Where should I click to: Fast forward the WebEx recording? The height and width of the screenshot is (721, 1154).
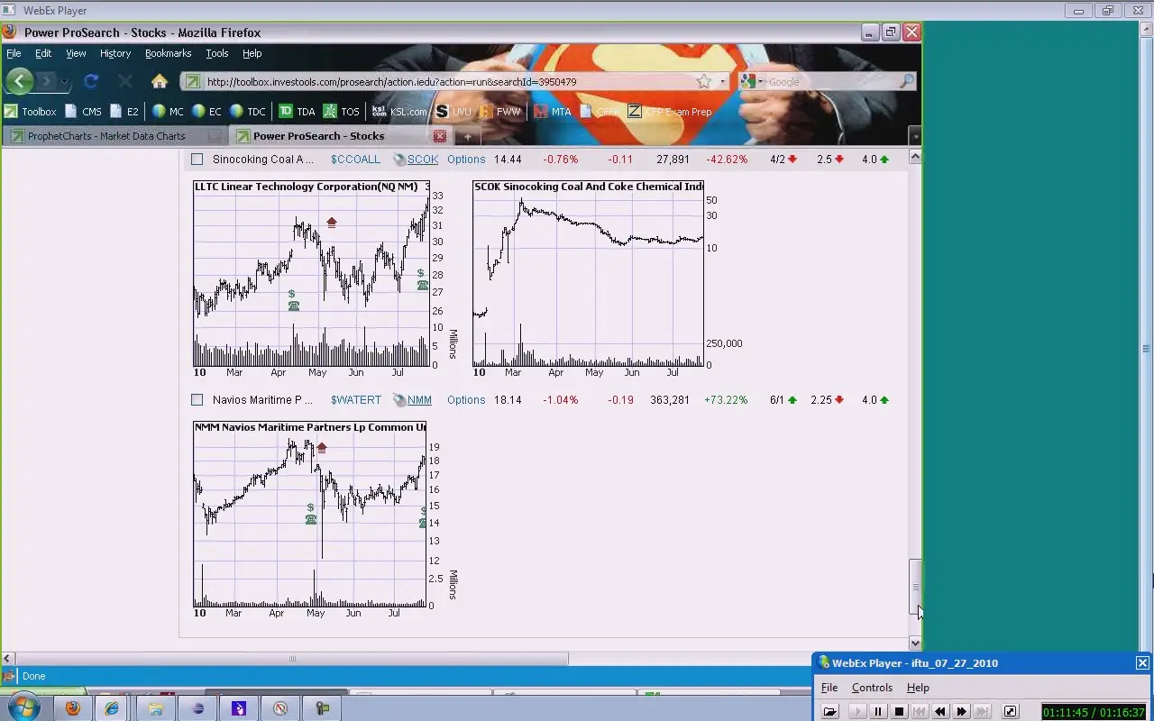[x=961, y=711]
